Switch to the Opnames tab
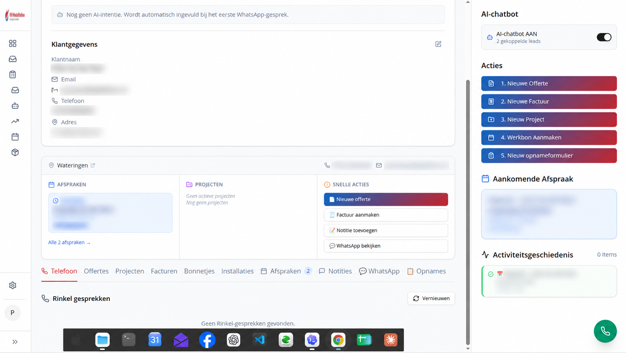 (426, 271)
